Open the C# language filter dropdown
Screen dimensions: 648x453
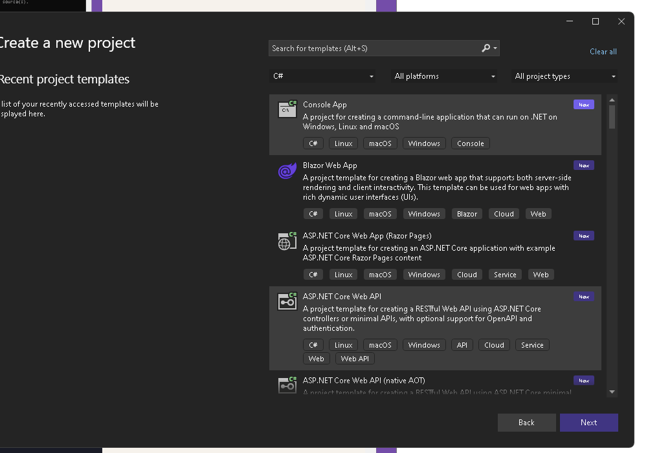click(x=322, y=76)
